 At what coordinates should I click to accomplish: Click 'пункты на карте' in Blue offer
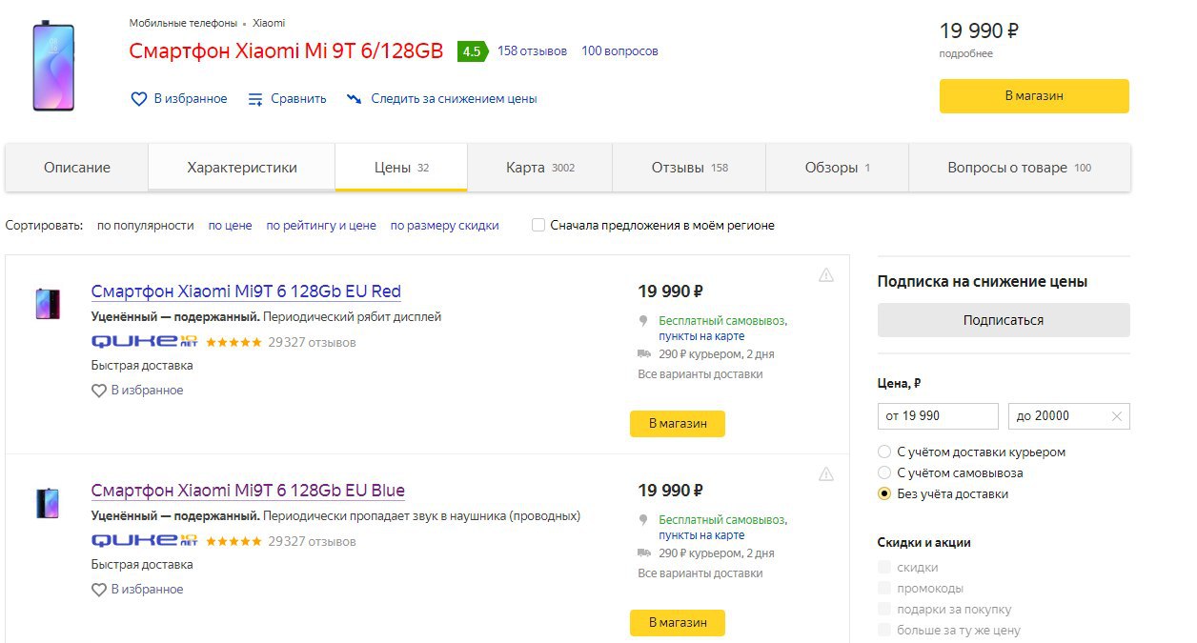(701, 535)
